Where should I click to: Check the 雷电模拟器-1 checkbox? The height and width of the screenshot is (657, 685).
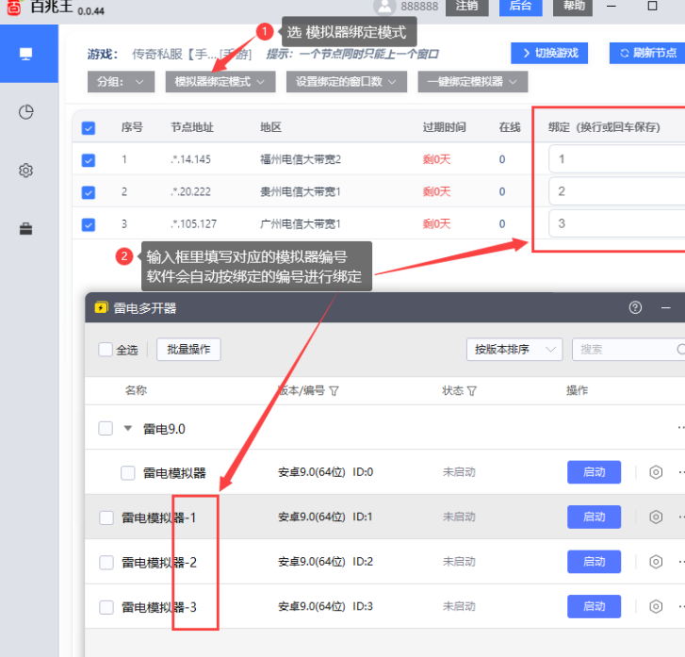106,518
